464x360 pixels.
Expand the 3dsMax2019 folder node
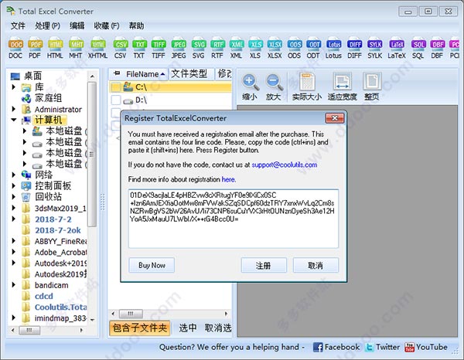click(14, 208)
